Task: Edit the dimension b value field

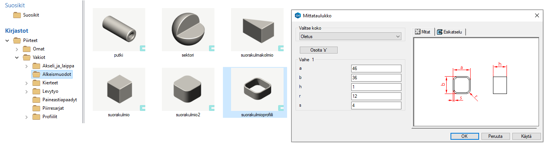Action: [376, 78]
